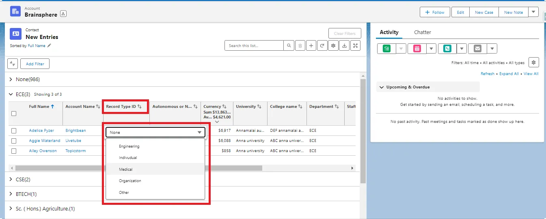Create a new task with green icon

pyautogui.click(x=386, y=49)
